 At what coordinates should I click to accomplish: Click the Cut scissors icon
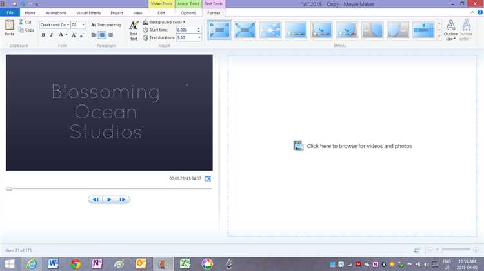(x=21, y=22)
